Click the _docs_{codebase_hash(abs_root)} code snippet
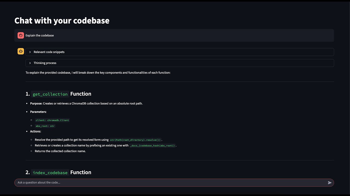Screen dimensions: 350x196 point(152,146)
